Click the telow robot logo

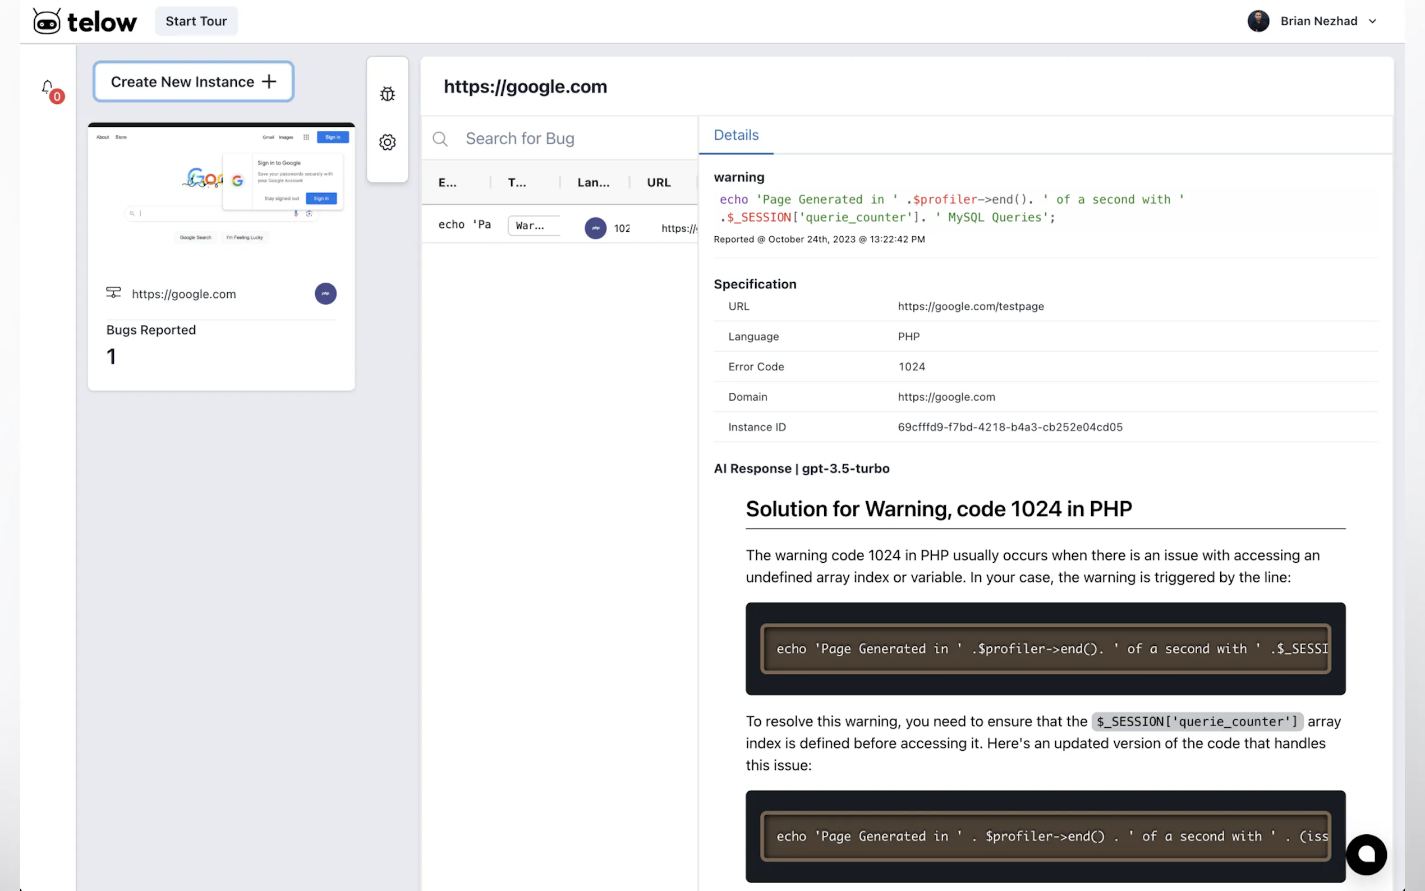click(47, 22)
